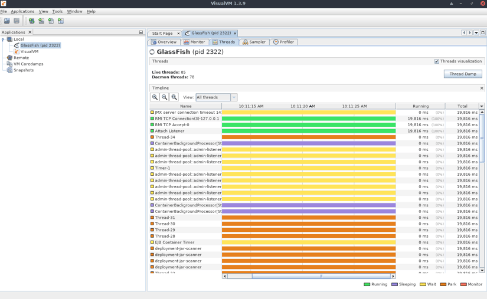The image size is (487, 299).
Task: Sort by the Running column header
Action: (420, 106)
